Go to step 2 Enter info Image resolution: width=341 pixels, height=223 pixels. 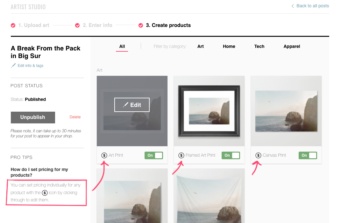point(97,25)
